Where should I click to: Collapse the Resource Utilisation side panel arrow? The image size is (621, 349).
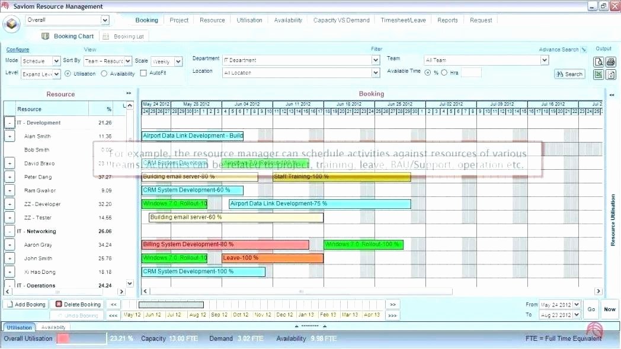click(x=612, y=95)
